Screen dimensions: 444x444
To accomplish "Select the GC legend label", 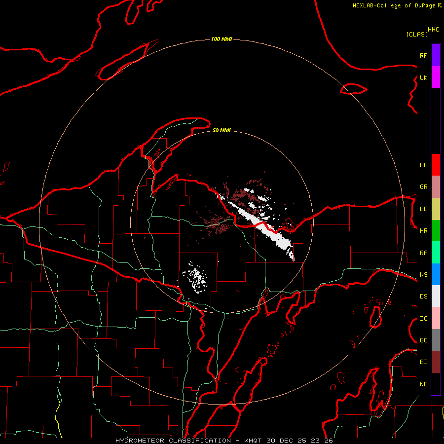I will click(423, 340).
